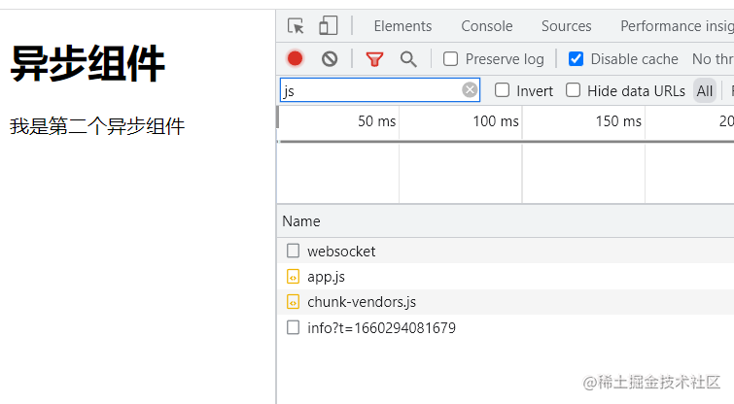734x404 pixels.
Task: Activate the inspect element picker icon
Action: [297, 26]
